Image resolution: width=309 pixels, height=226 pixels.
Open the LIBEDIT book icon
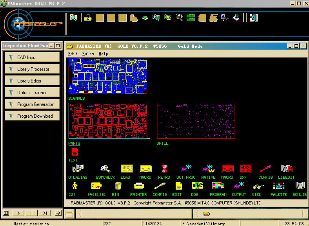pyautogui.click(x=287, y=169)
